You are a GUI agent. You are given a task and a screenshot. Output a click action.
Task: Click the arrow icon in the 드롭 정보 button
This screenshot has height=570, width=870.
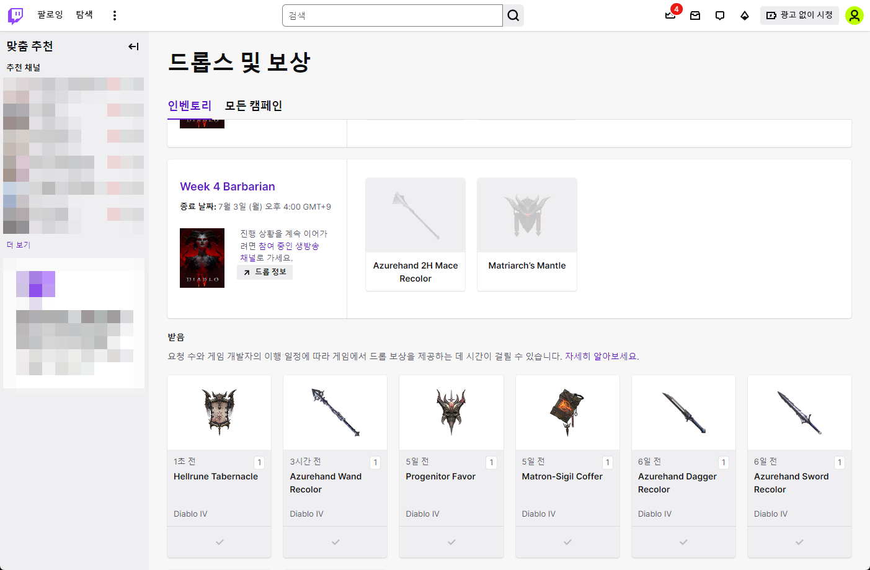(x=247, y=272)
